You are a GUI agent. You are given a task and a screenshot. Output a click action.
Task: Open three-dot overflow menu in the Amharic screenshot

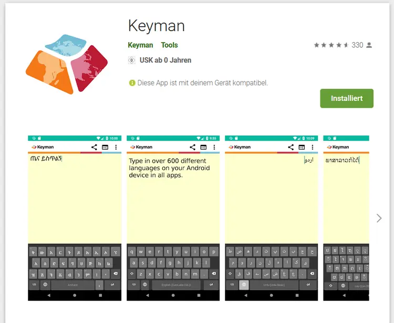point(116,147)
